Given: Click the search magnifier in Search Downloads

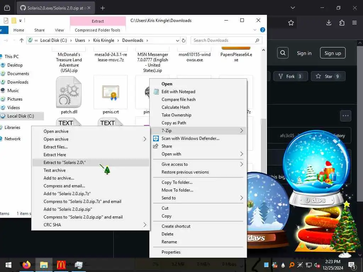Looking at the screenshot, I should [x=257, y=40].
